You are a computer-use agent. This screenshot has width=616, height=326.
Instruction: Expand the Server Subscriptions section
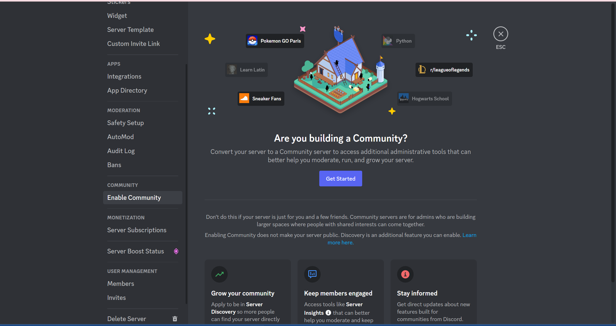pyautogui.click(x=136, y=230)
